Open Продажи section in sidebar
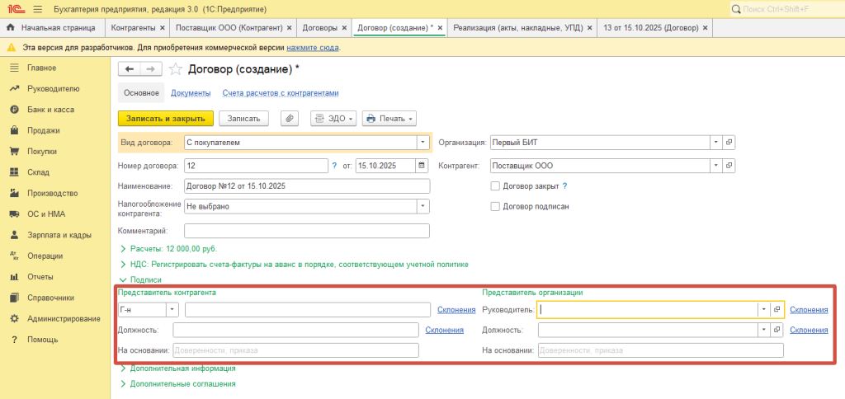The height and width of the screenshot is (399, 845). (x=43, y=130)
